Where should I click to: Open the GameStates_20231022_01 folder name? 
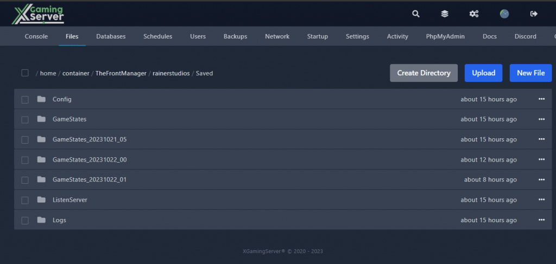(90, 179)
